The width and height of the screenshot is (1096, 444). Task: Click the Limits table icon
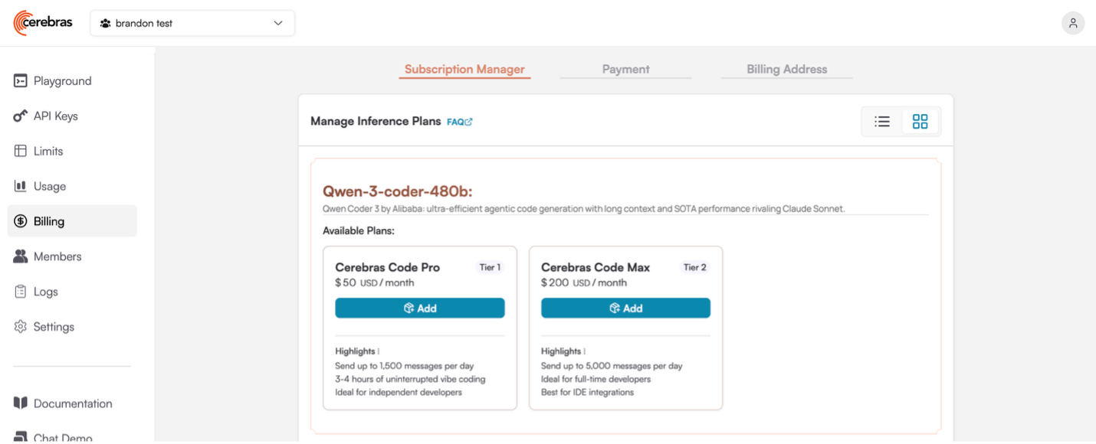tap(21, 151)
